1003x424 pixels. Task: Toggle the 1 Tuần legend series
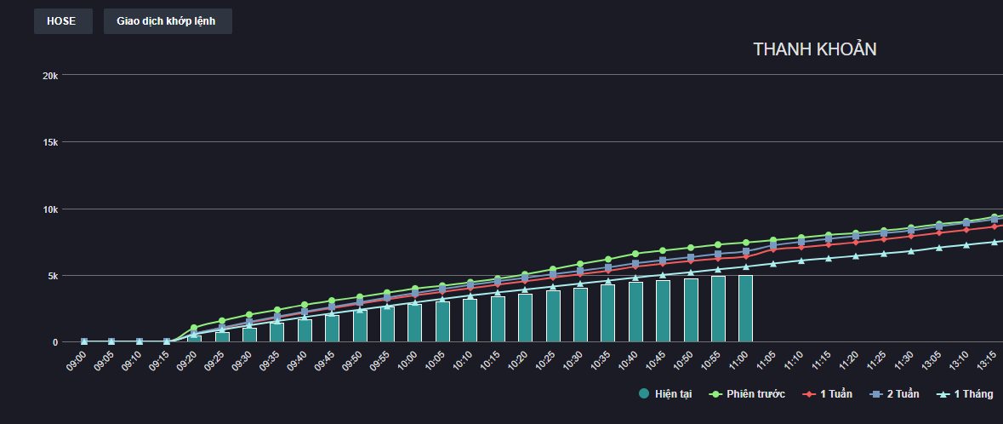pos(835,394)
